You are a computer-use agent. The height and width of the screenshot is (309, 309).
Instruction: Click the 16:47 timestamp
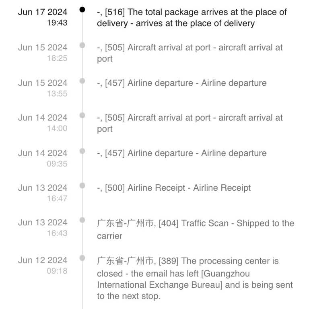[57, 198]
